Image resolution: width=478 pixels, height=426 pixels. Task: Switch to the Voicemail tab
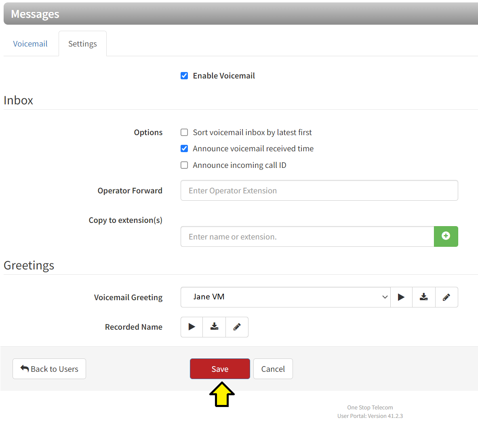click(30, 44)
